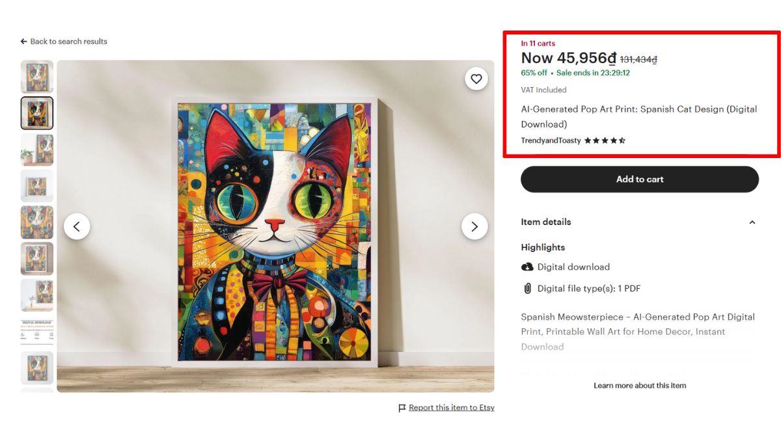Click the flag icon beside the report link
781x439 pixels.
[402, 407]
